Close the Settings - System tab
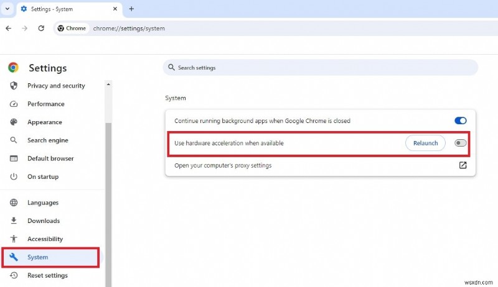Viewport: 498px width, 287px height. tap(115, 9)
